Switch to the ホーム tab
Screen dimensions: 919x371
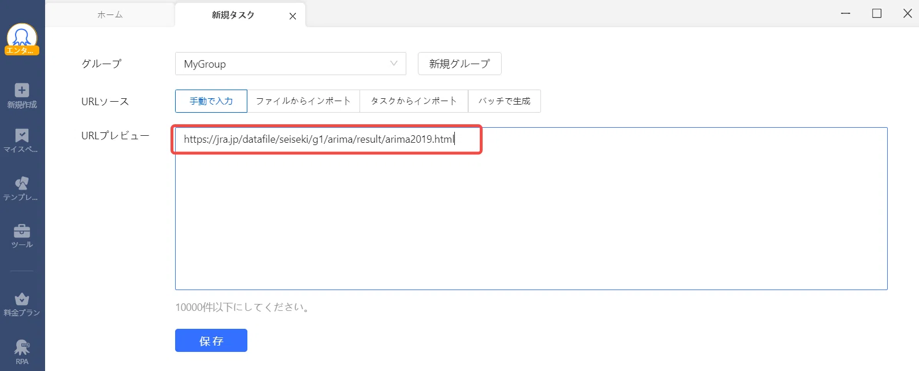coord(110,14)
